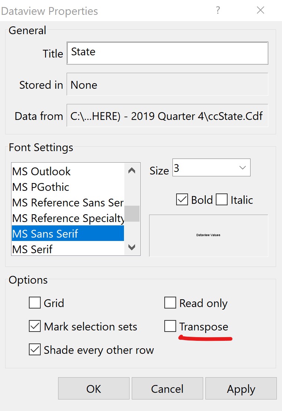
Task: Choose MS PGothic from font list
Action: 41,187
